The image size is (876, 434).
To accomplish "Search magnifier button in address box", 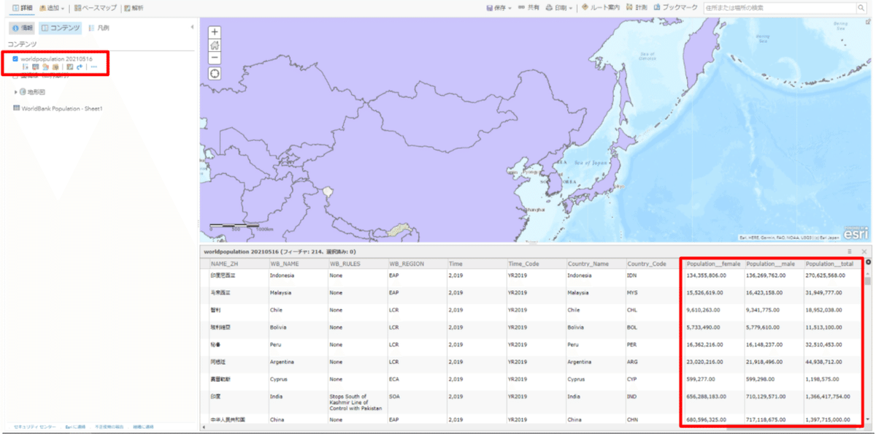I will (x=860, y=8).
